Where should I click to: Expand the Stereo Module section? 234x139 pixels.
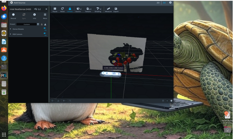(x=11, y=29)
